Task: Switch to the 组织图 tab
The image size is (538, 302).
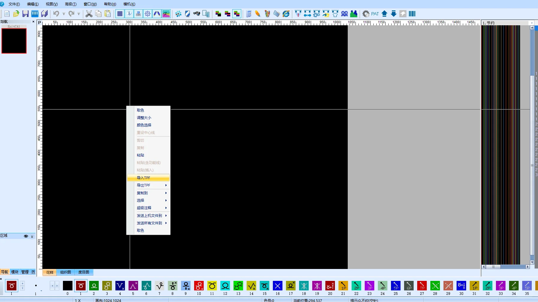Action: coord(66,272)
